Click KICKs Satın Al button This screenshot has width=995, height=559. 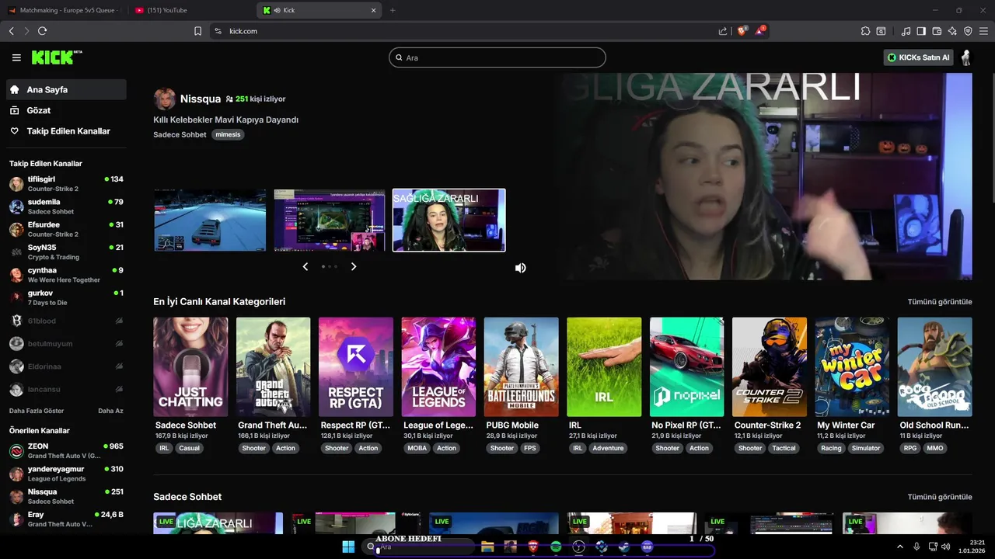919,57
